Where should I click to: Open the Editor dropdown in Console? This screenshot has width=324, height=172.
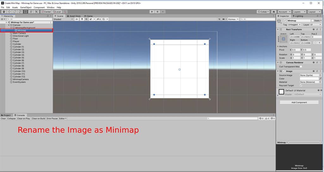pyautogui.click(x=63, y=118)
